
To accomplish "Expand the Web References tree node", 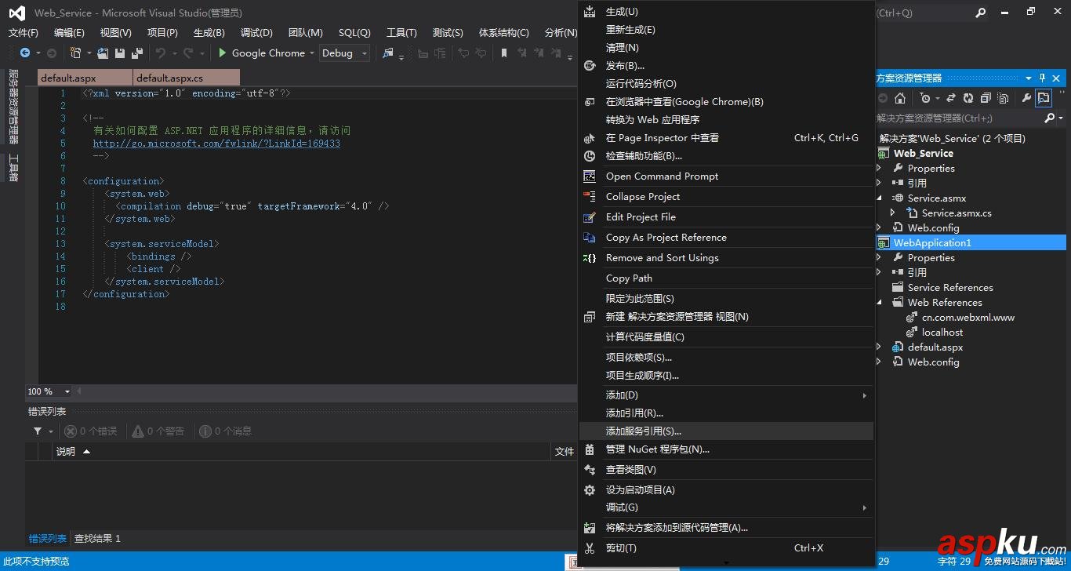I will (880, 302).
